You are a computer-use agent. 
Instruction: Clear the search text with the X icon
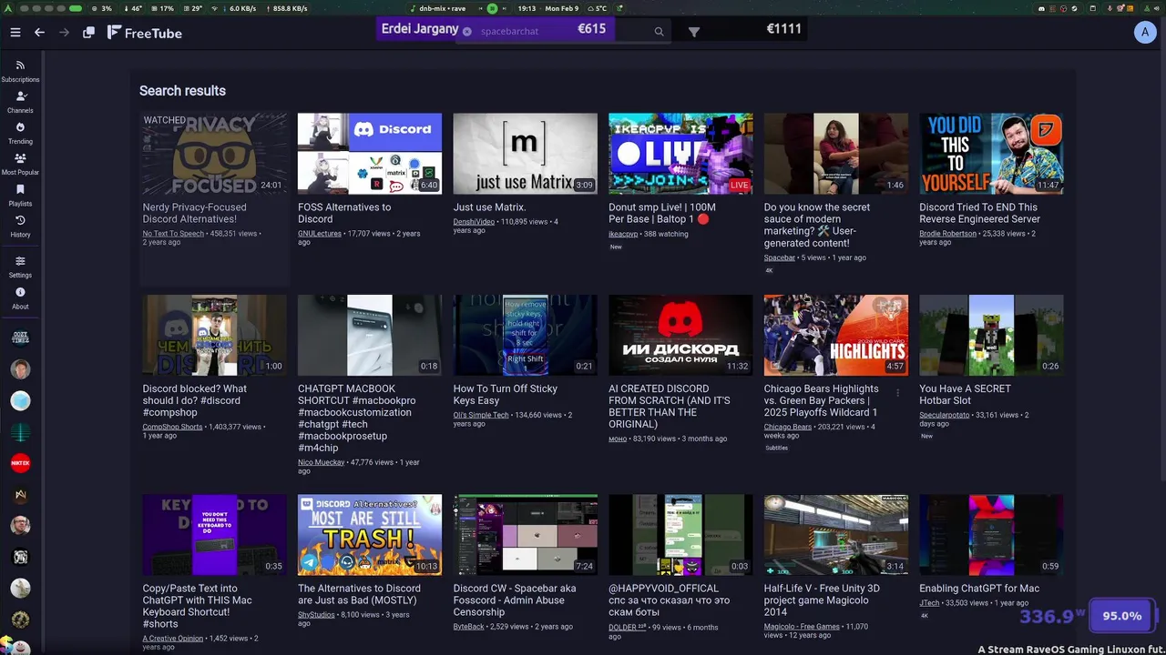[467, 31]
